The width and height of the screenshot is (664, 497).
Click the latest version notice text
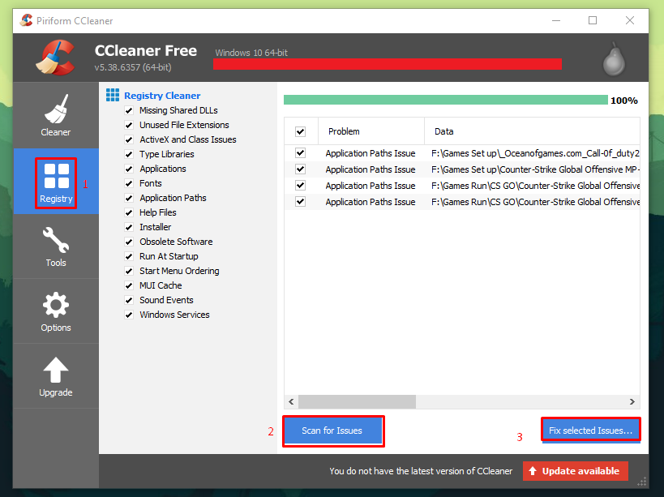421,471
